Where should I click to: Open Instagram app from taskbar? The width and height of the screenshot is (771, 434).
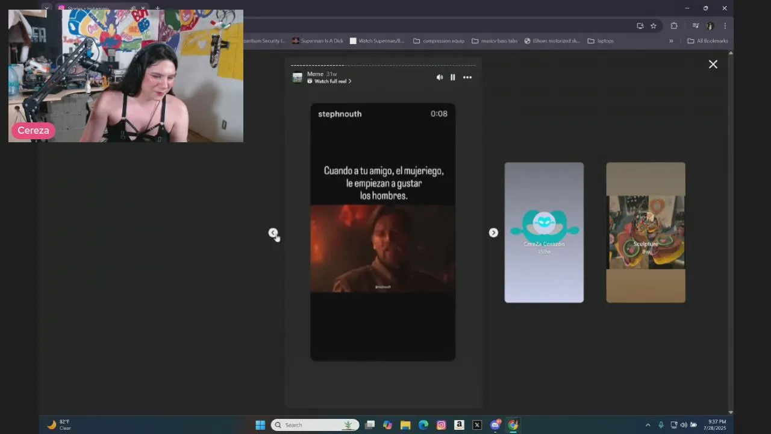tap(441, 425)
